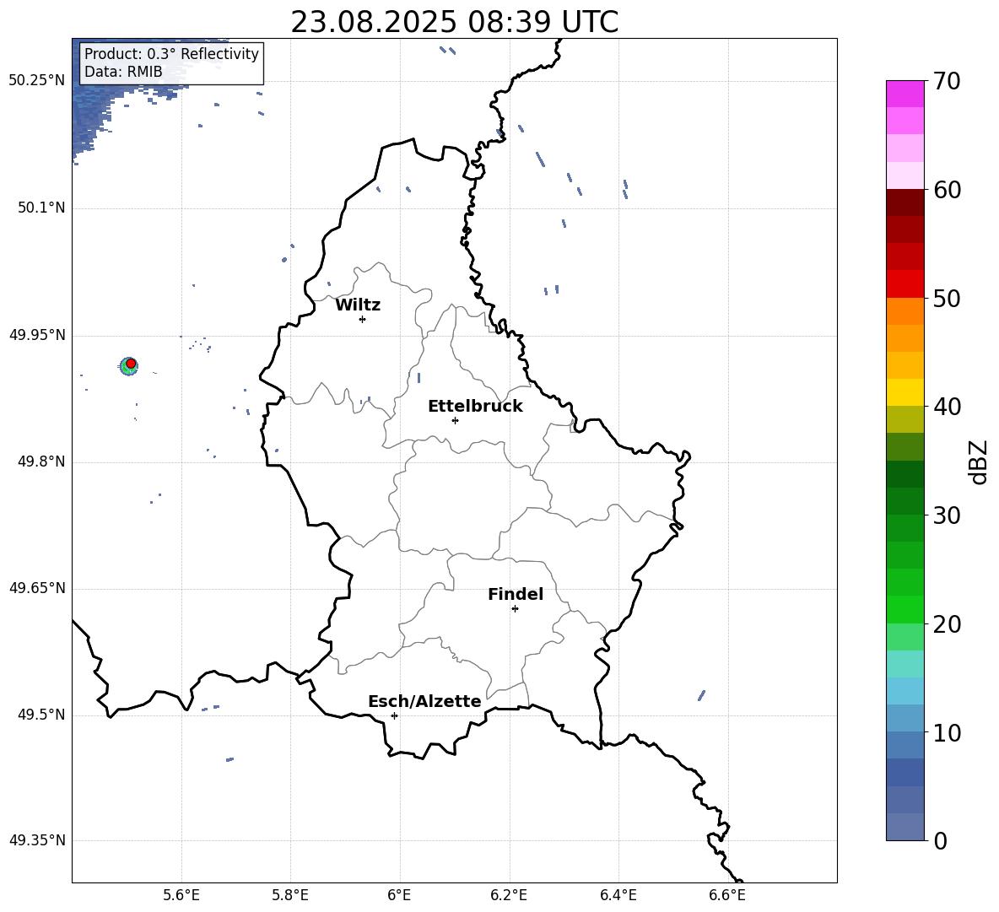The height and width of the screenshot is (912, 999).
Task: Click the red high-reflectivity echo dot
Action: tap(131, 364)
